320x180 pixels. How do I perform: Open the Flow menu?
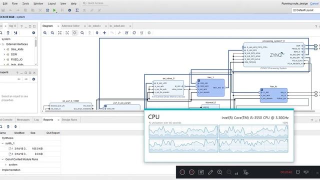(14, 3)
